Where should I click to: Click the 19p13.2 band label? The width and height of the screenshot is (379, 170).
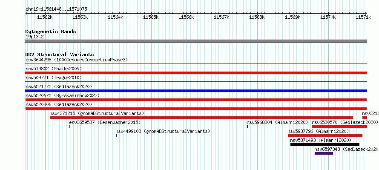(34, 37)
